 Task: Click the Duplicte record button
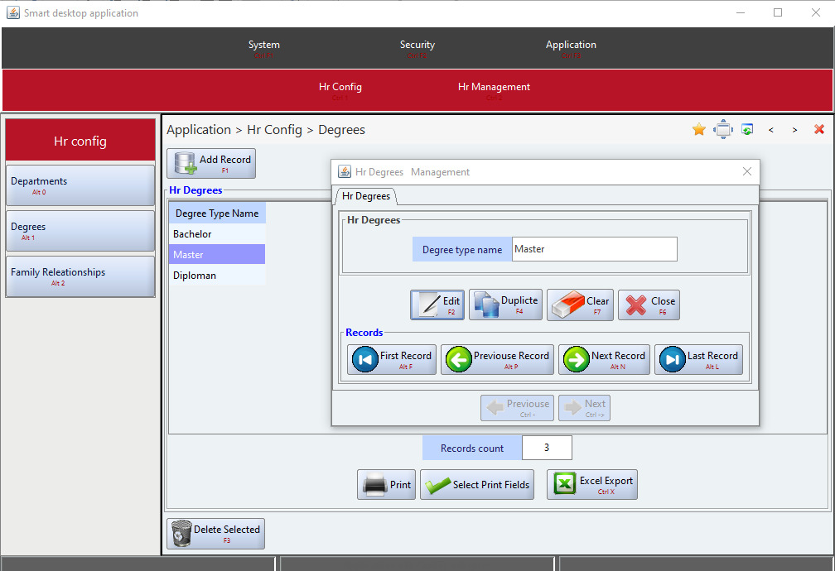pos(505,304)
